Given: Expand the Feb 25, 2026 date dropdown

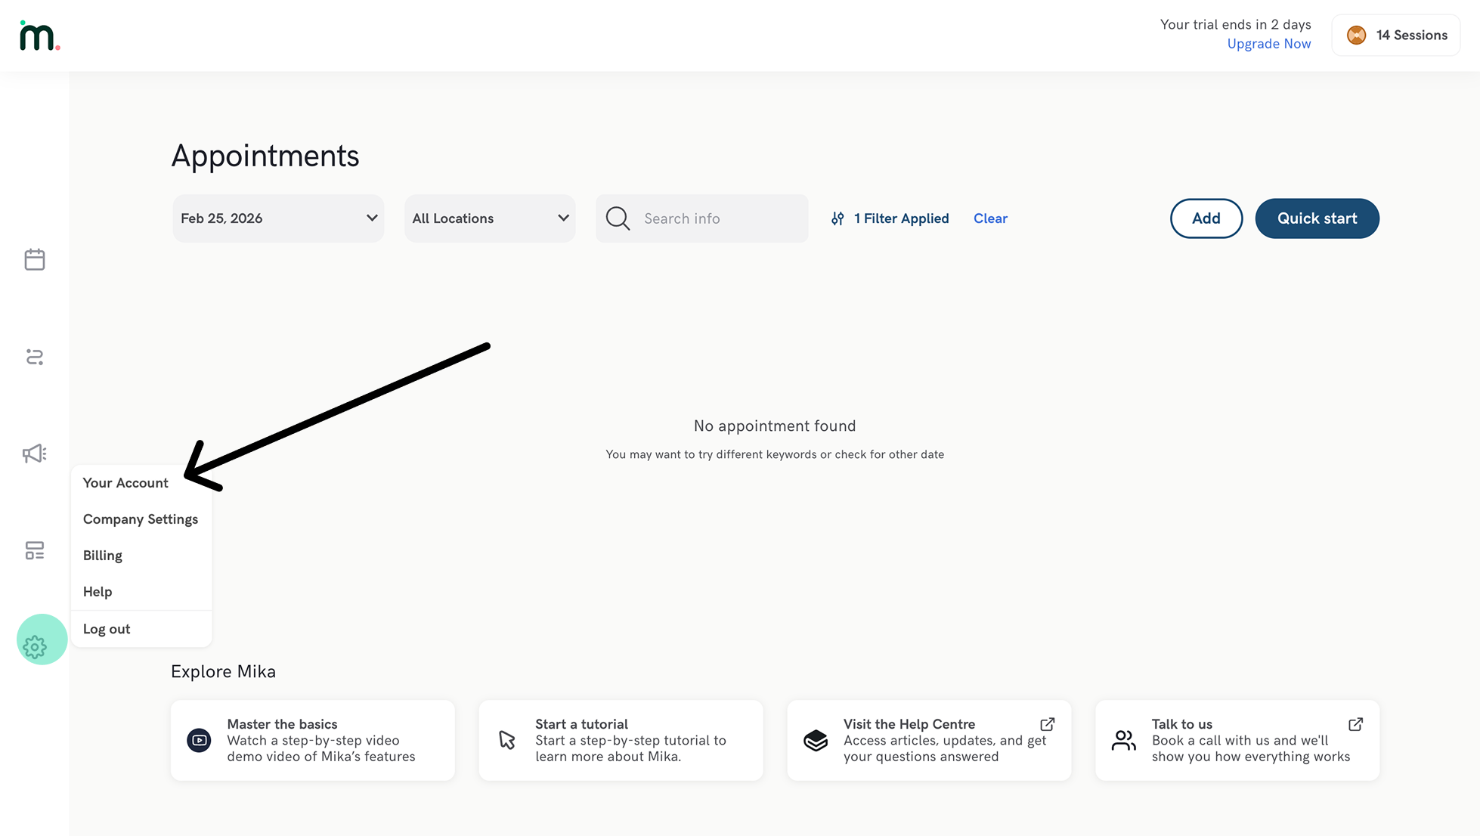Looking at the screenshot, I should [278, 218].
